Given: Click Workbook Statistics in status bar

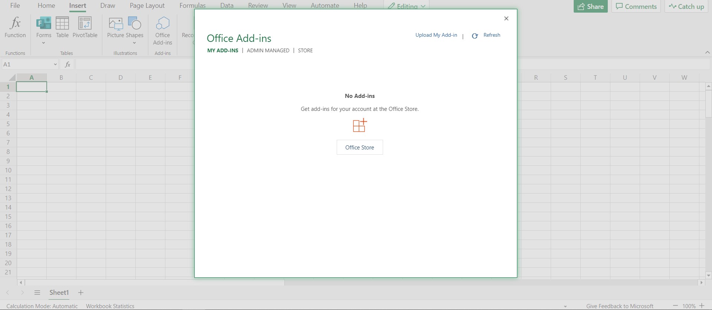Looking at the screenshot, I should click(x=110, y=306).
